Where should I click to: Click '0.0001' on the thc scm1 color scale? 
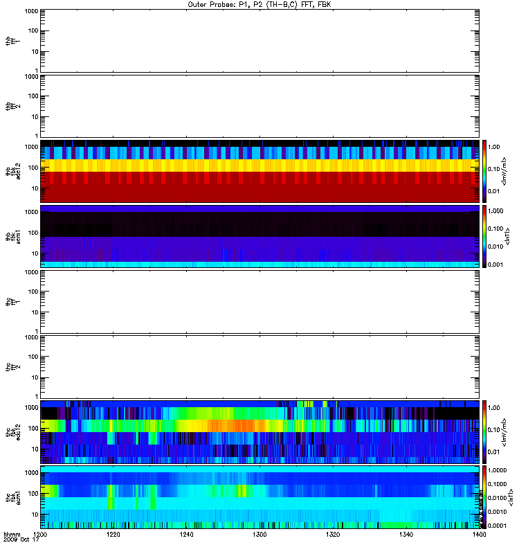(x=497, y=526)
